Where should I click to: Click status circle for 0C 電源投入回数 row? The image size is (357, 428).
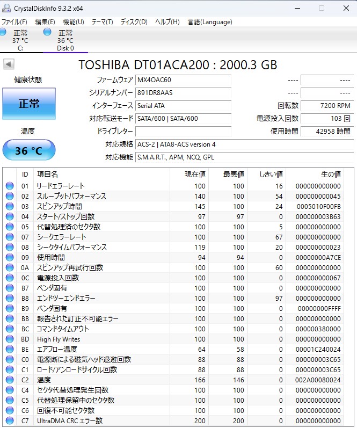10,278
